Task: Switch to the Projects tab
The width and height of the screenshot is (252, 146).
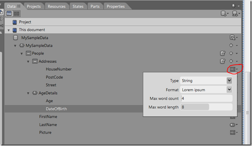Action: point(34,6)
